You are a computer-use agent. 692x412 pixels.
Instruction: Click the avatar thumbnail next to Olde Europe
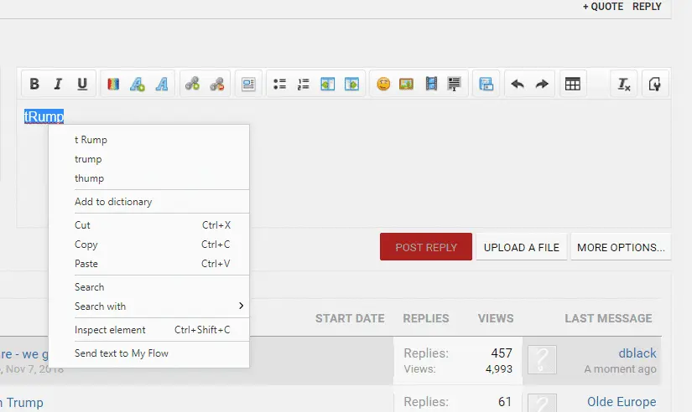542,403
